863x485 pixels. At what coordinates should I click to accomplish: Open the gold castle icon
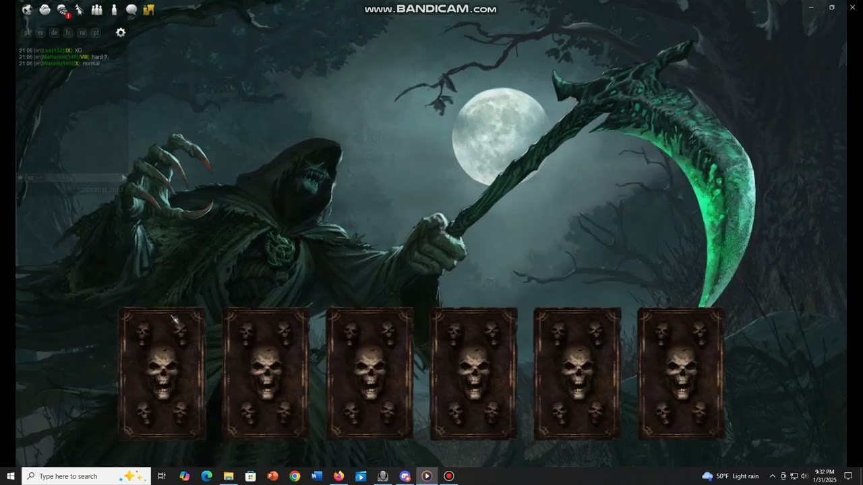click(x=149, y=9)
